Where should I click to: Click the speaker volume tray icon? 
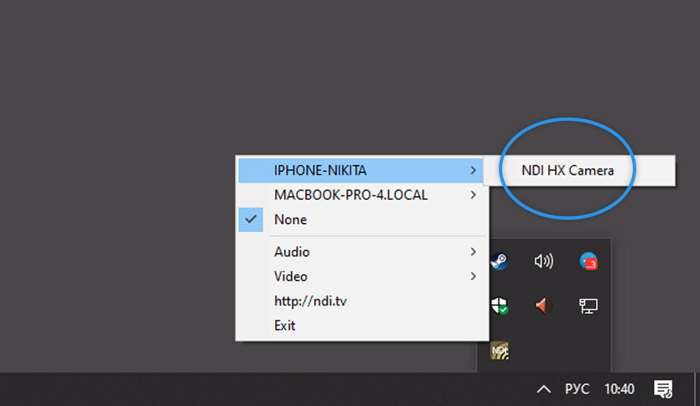[x=544, y=261]
